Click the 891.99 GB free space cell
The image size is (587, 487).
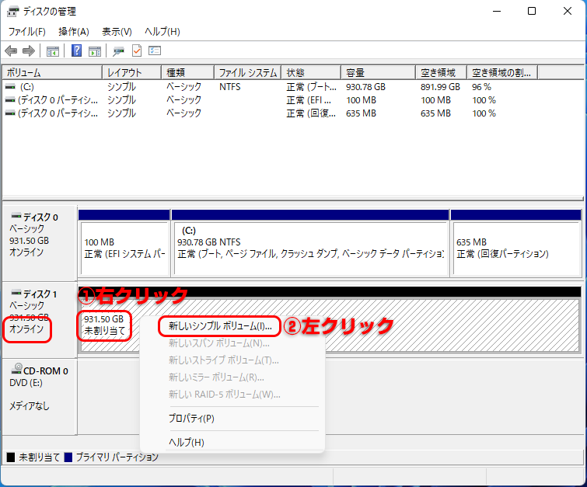[440, 87]
